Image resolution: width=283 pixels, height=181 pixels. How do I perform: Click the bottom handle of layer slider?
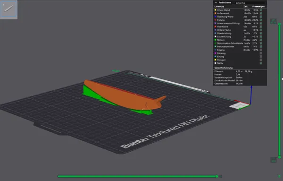pyautogui.click(x=280, y=157)
